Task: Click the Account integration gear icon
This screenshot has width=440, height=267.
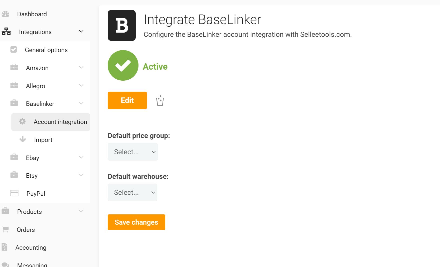Action: tap(22, 121)
